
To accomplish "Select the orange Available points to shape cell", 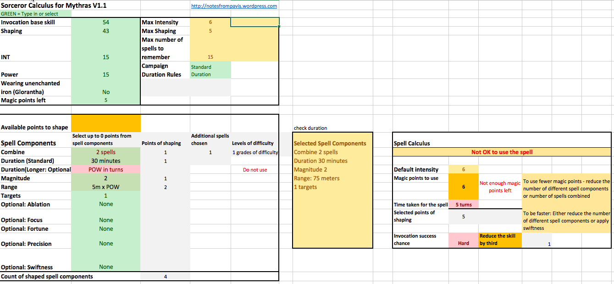I will [x=106, y=123].
